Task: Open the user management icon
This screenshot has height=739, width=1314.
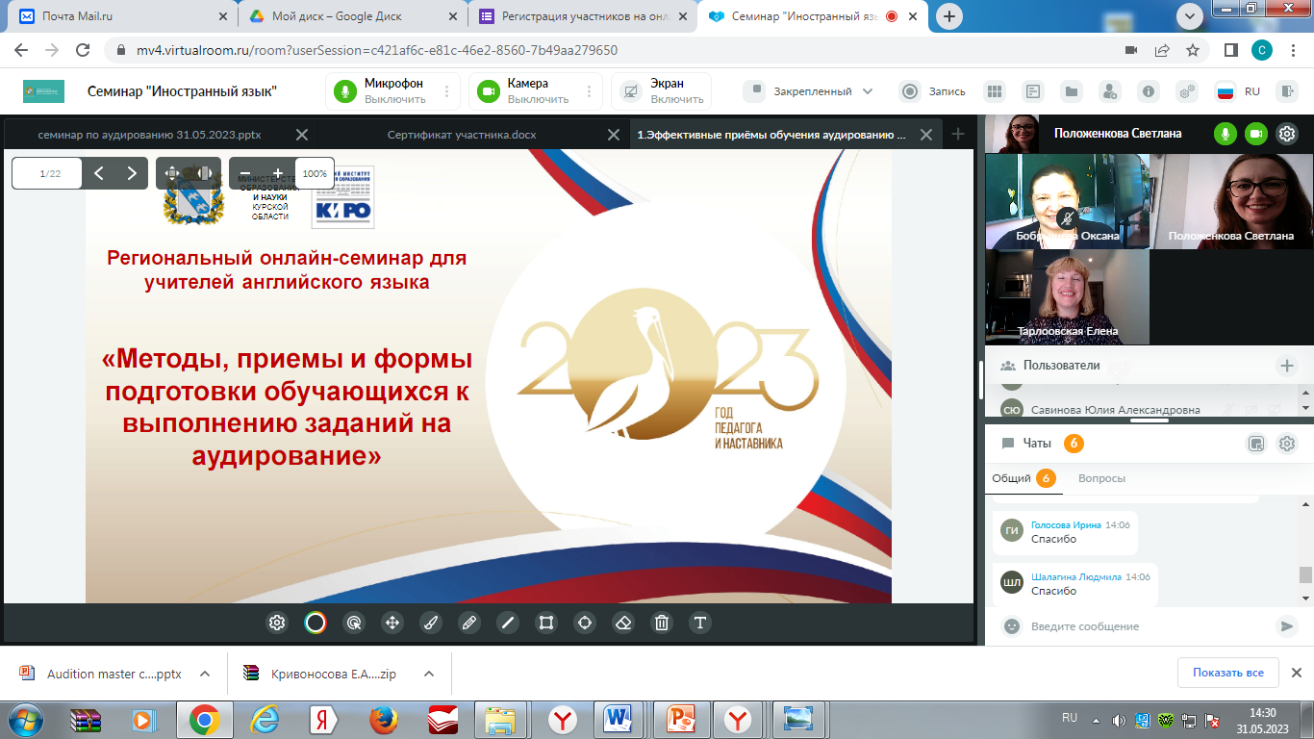Action: coord(1110,91)
